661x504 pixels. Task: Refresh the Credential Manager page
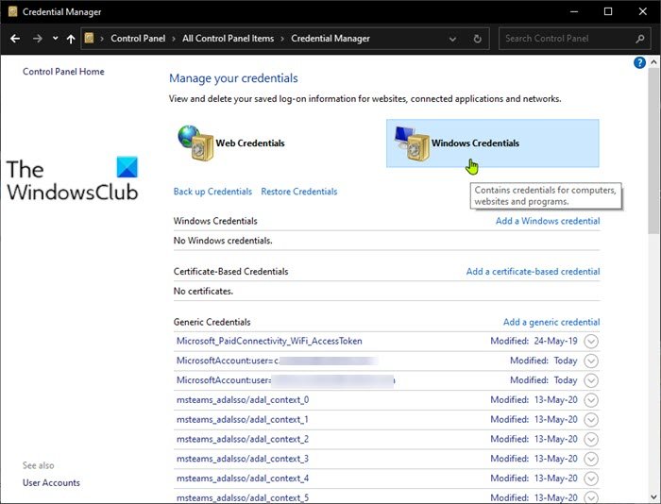click(477, 39)
